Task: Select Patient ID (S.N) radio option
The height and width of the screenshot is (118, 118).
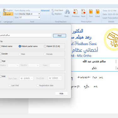Action: point(52,46)
